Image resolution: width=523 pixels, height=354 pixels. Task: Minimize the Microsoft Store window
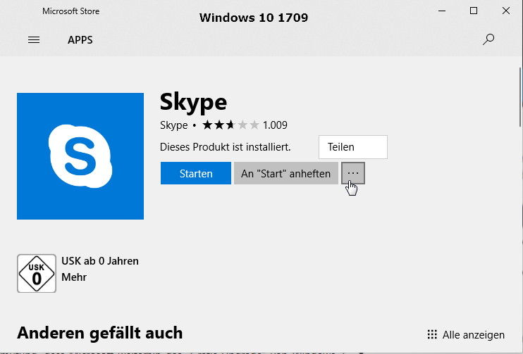(441, 11)
